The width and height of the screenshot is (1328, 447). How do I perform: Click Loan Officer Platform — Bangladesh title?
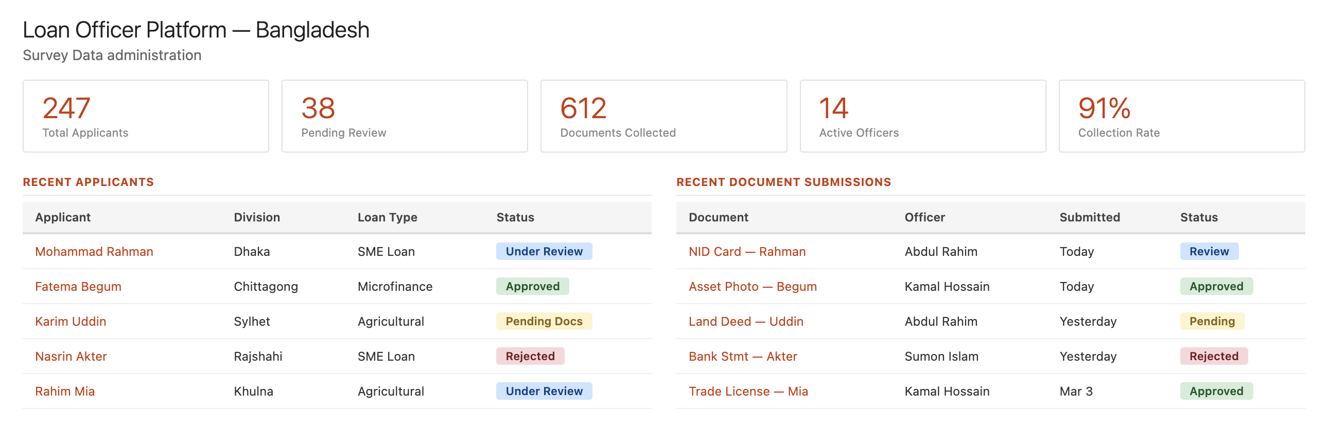[x=196, y=30]
